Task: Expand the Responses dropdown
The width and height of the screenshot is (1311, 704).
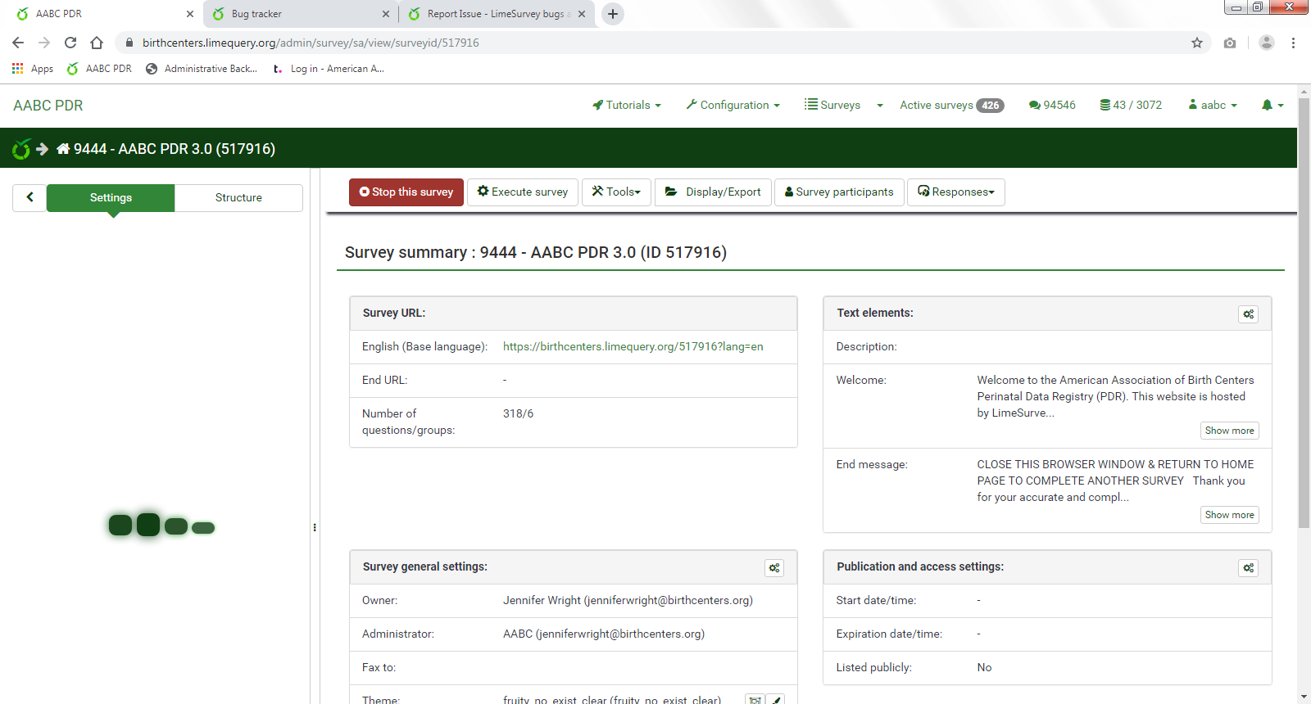Action: point(955,192)
